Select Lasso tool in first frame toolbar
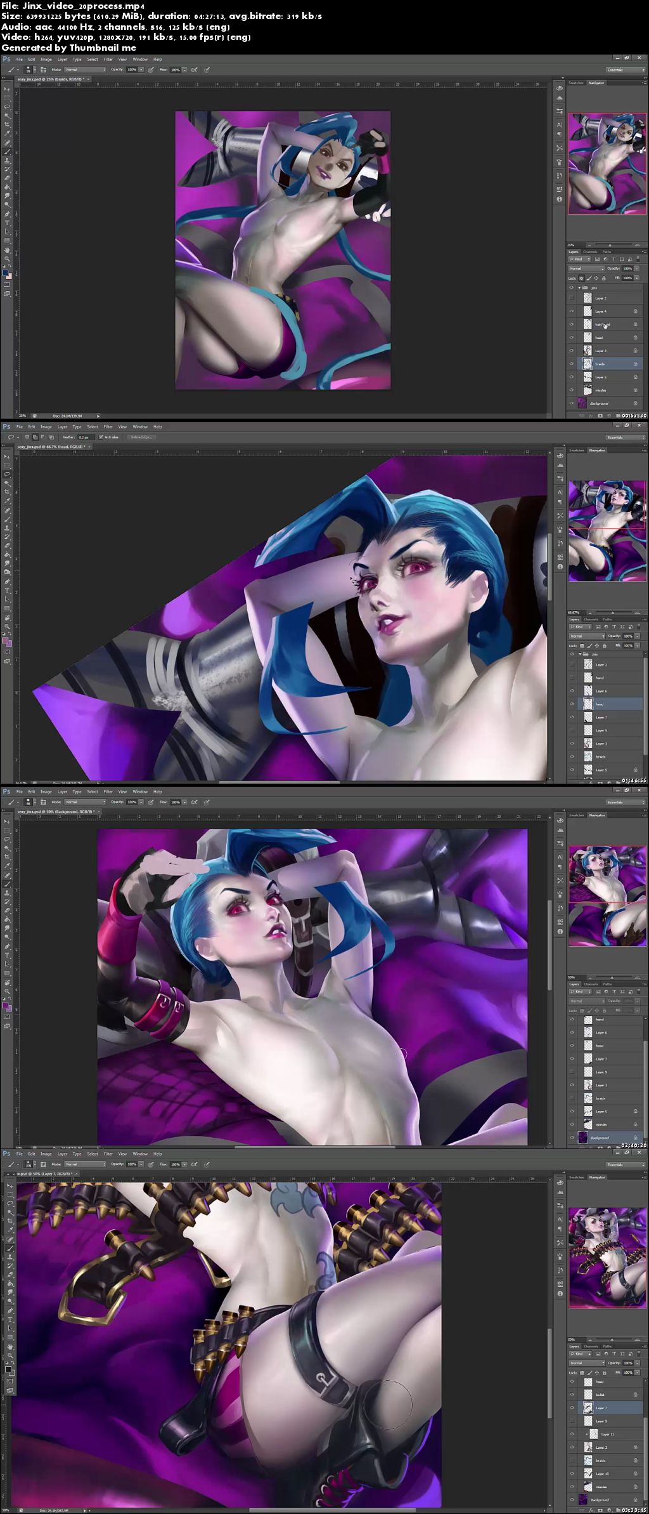649x1514 pixels. pyautogui.click(x=8, y=107)
